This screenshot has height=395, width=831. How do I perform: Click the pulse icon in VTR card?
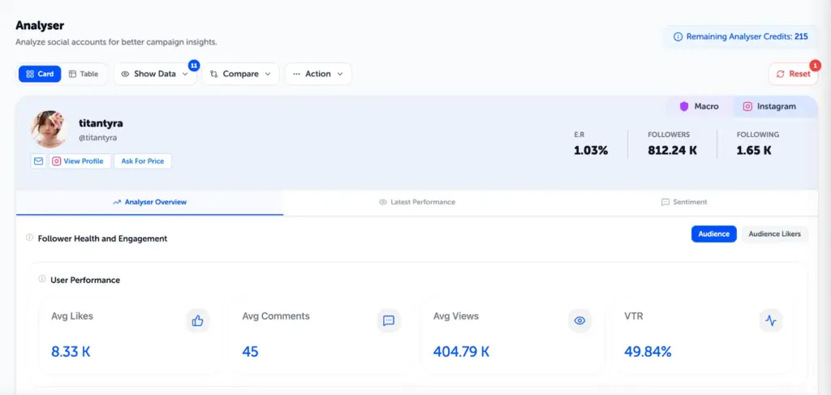(x=770, y=320)
